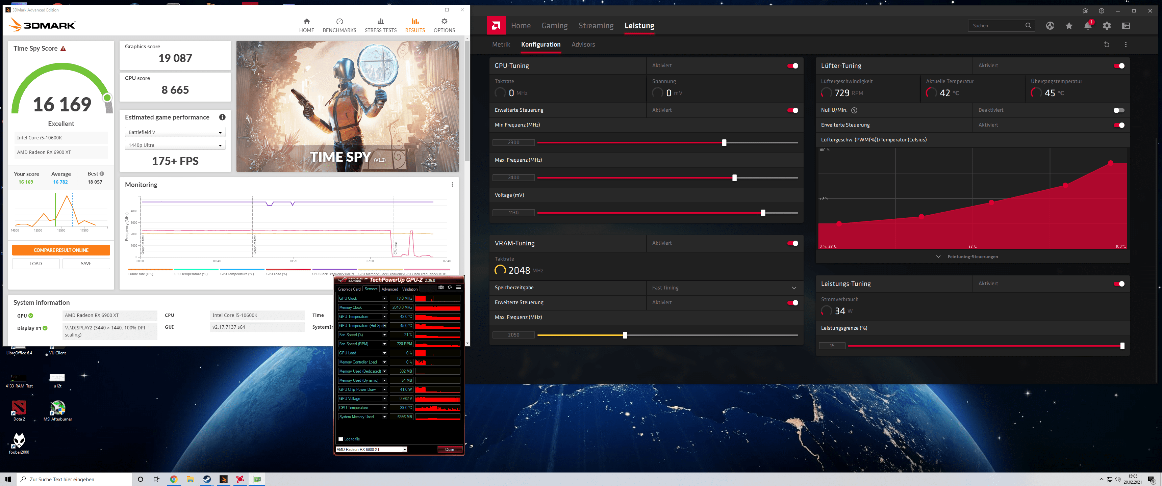The width and height of the screenshot is (1162, 486).
Task: Open GPU Clock sensor dropdown in GPU-Z
Action: tap(384, 298)
